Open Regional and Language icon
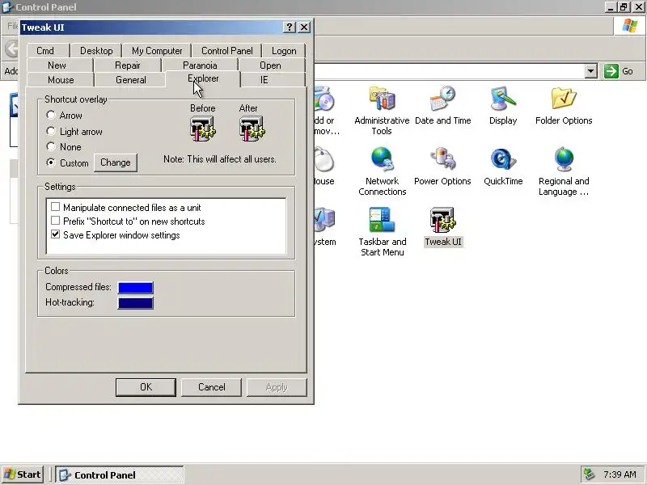The image size is (647, 485). pyautogui.click(x=564, y=159)
